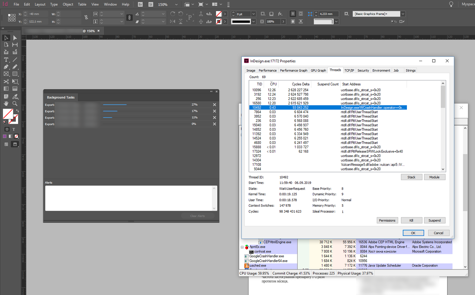The width and height of the screenshot is (475, 295).
Task: Expand the Basic Graphics Frame style dropdown
Action: (x=403, y=14)
